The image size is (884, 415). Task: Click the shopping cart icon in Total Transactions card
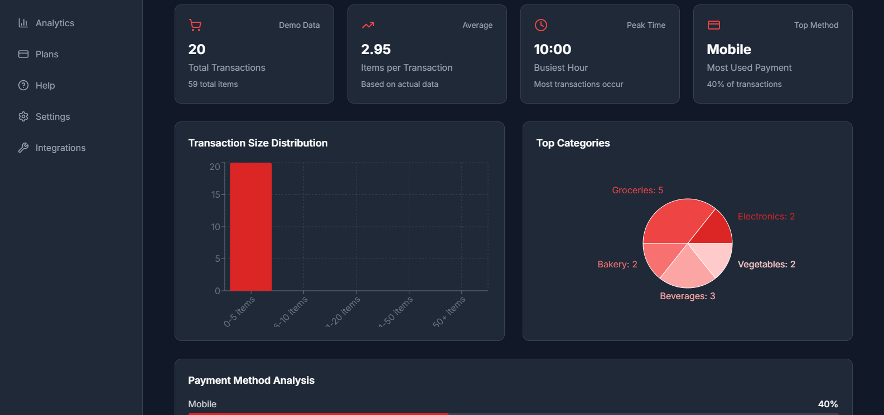[x=195, y=25]
